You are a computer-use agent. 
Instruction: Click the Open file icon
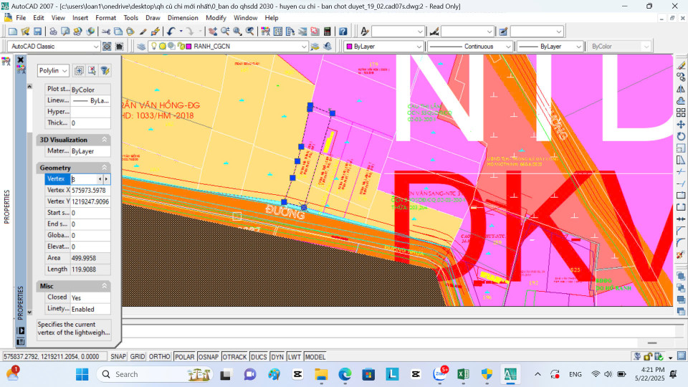[x=26, y=32]
